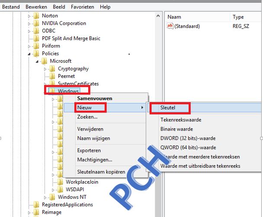Select the (Standaard) value entry
This screenshot has width=263, height=217.
[x=187, y=26]
